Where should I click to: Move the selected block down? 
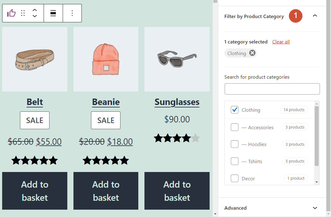tap(35, 16)
